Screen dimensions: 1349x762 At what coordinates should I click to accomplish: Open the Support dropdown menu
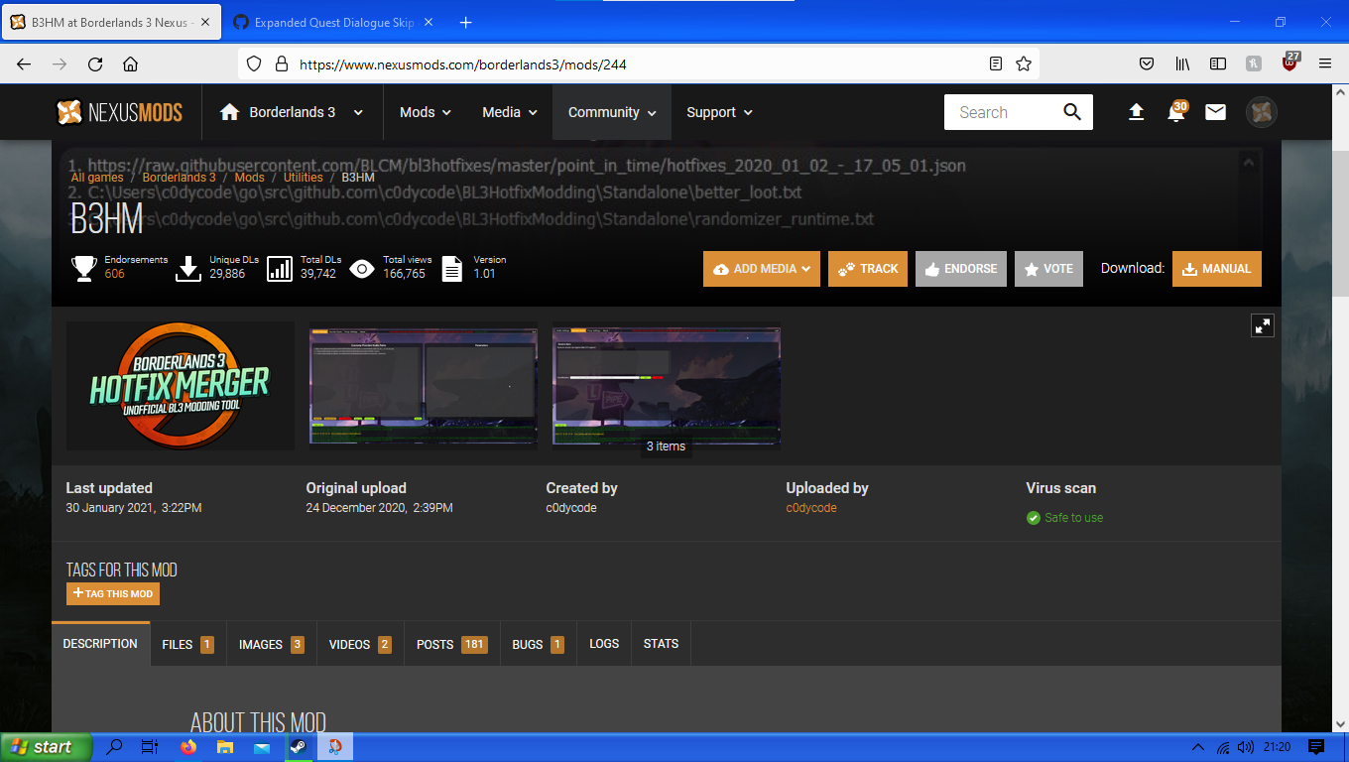(720, 112)
